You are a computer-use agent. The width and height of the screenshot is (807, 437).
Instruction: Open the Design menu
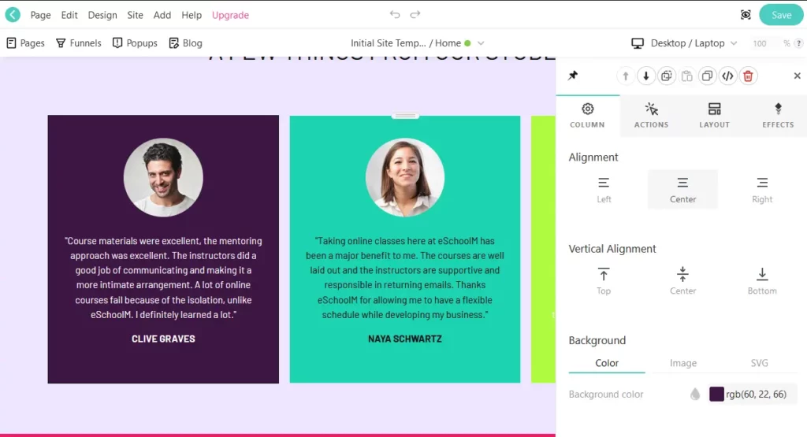(102, 15)
